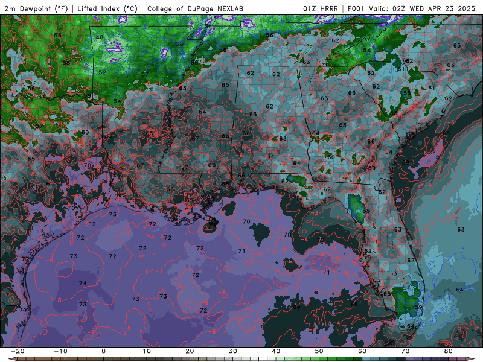Viewport: 483px width, 362px height.
Task: Click the '0' label on the color scale
Action: coord(103,351)
